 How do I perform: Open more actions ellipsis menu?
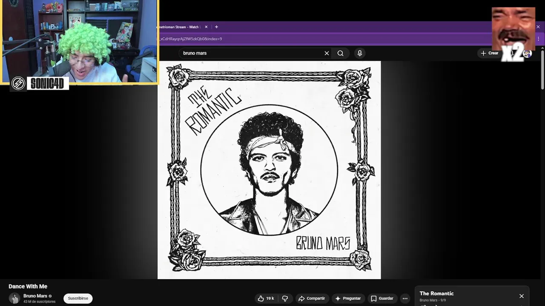[405, 298]
